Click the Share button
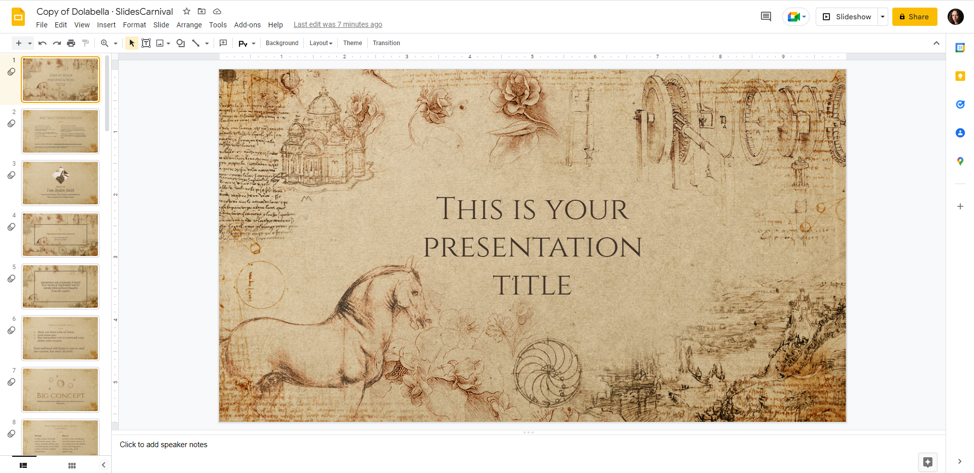This screenshot has width=974, height=473. [915, 17]
